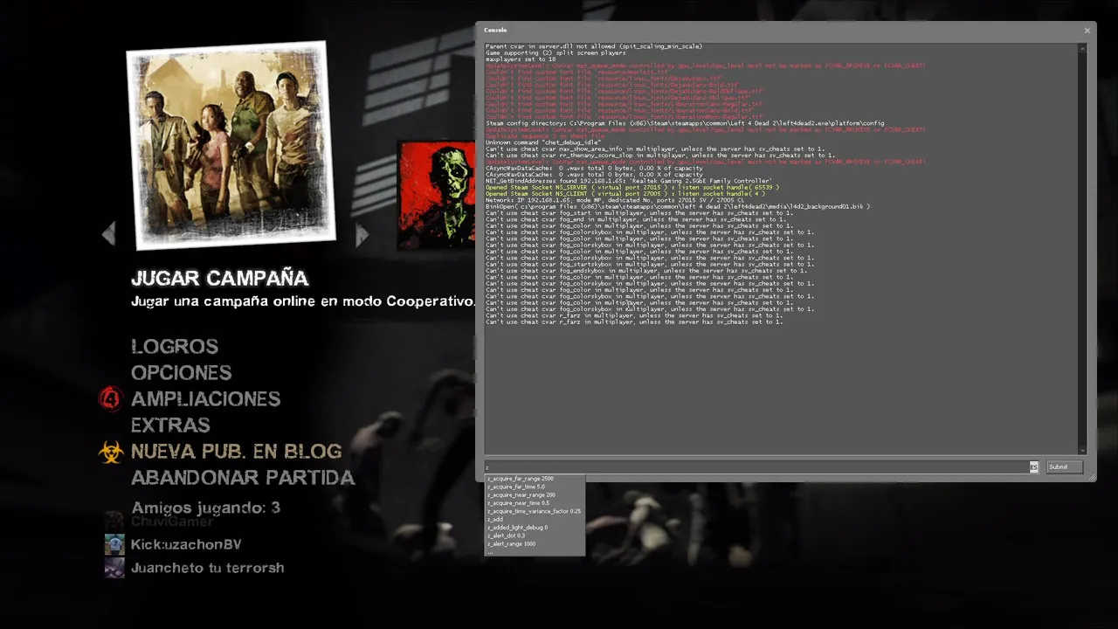This screenshot has height=629, width=1118.
Task: Click the "maxplayers set to 18" log line
Action: pos(521,59)
